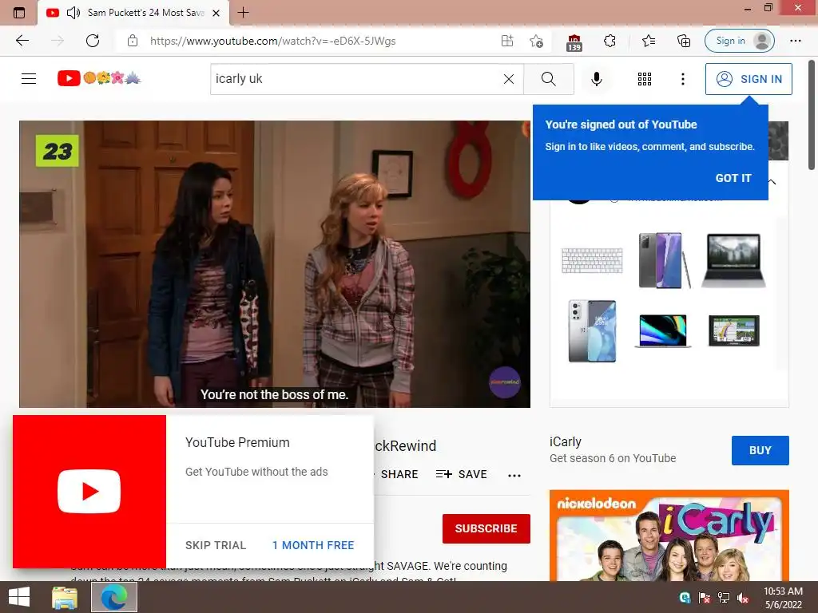The image size is (818, 613).
Task: Clear the search box with X
Action: pos(509,79)
